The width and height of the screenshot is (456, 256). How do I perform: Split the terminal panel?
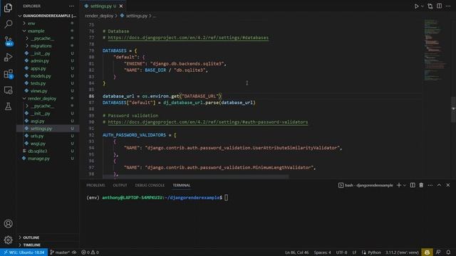coord(413,185)
